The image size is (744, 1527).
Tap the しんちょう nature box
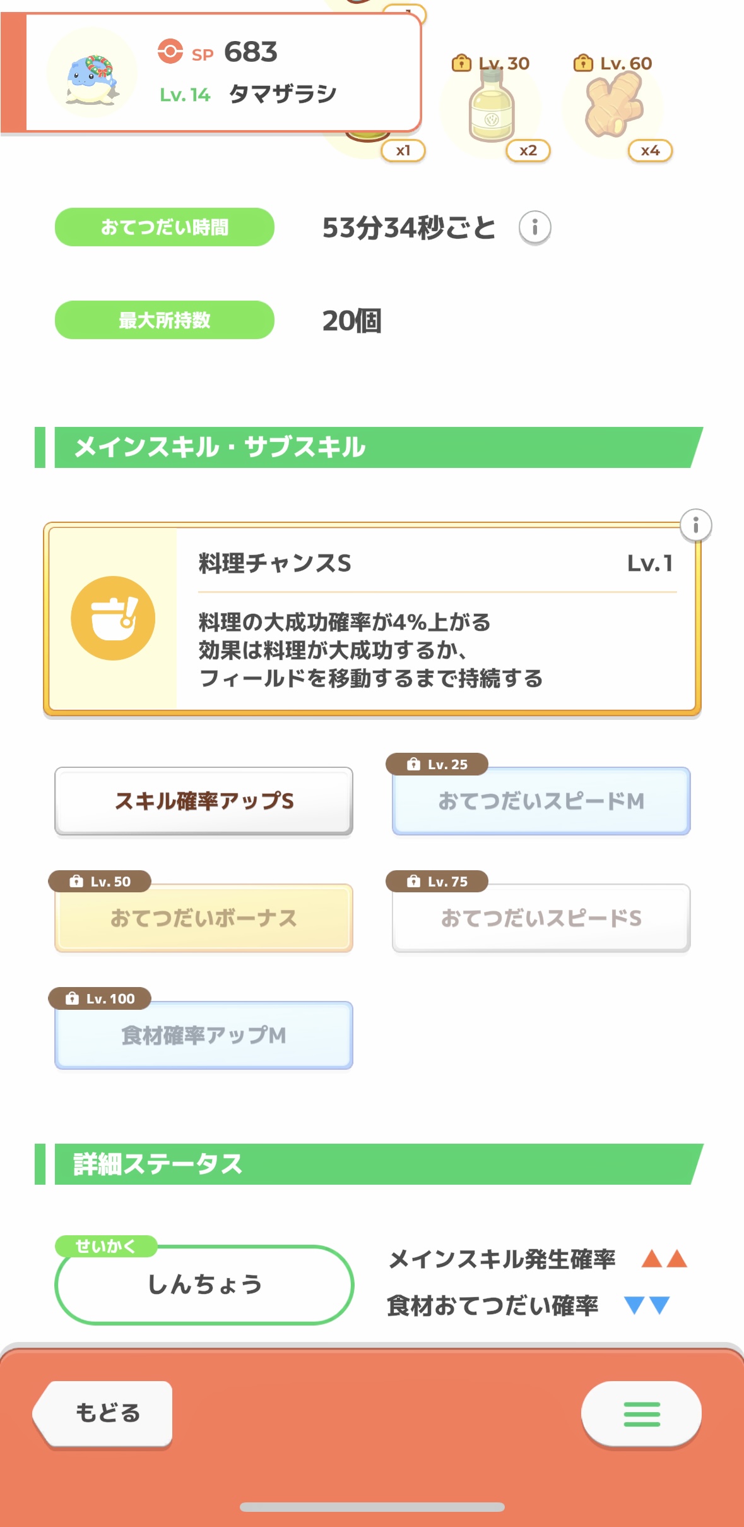(x=204, y=1284)
